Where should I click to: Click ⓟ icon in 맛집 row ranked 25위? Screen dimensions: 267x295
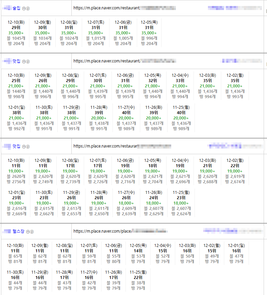[x=28, y=61]
